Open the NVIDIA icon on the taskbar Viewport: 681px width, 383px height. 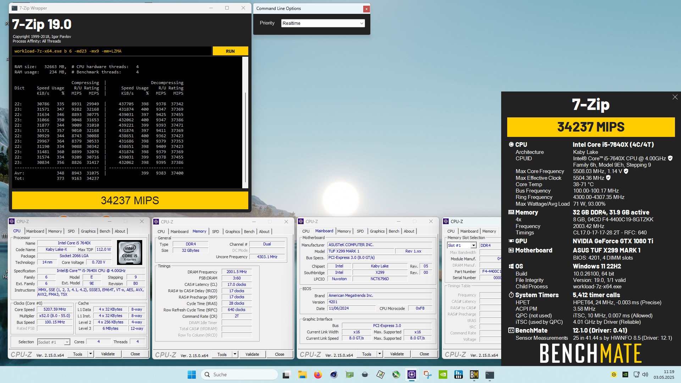point(443,374)
